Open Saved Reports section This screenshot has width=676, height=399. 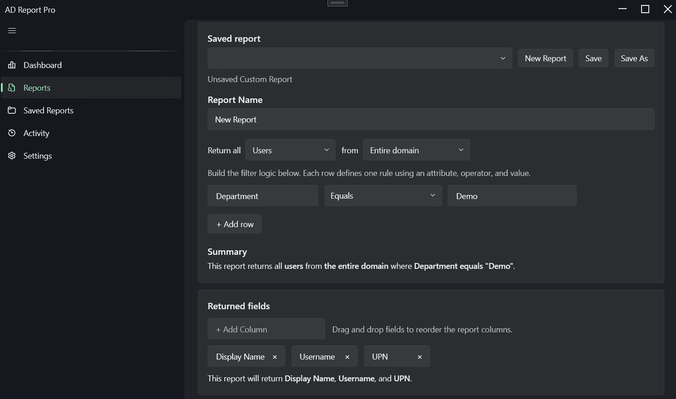coord(91,110)
